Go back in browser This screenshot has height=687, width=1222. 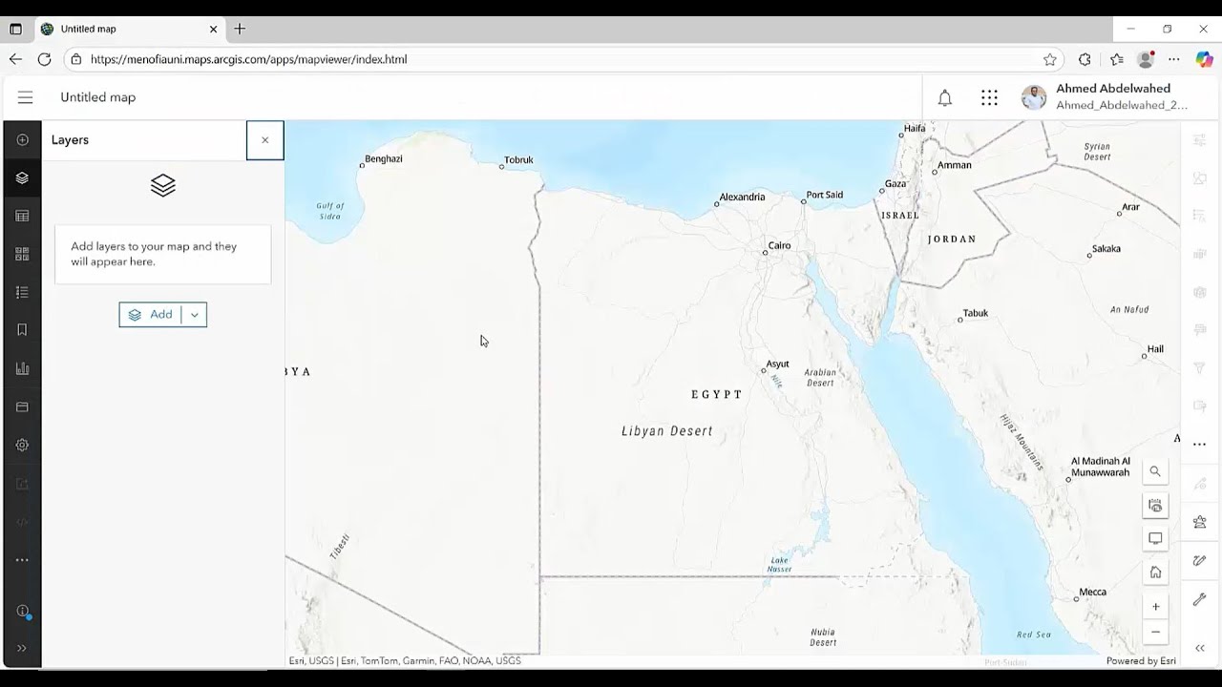[15, 59]
